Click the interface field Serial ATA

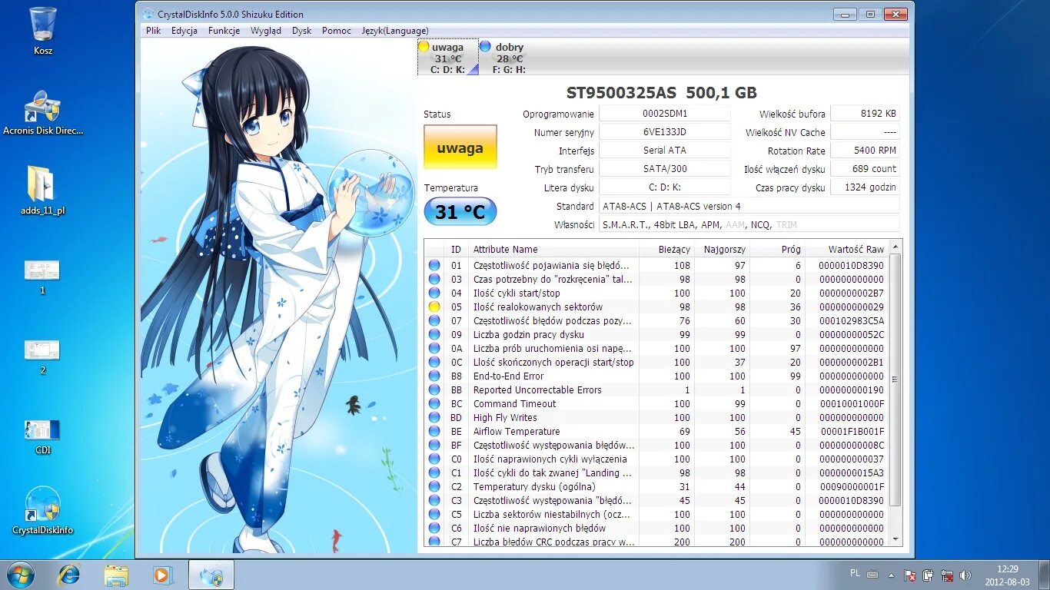point(664,151)
